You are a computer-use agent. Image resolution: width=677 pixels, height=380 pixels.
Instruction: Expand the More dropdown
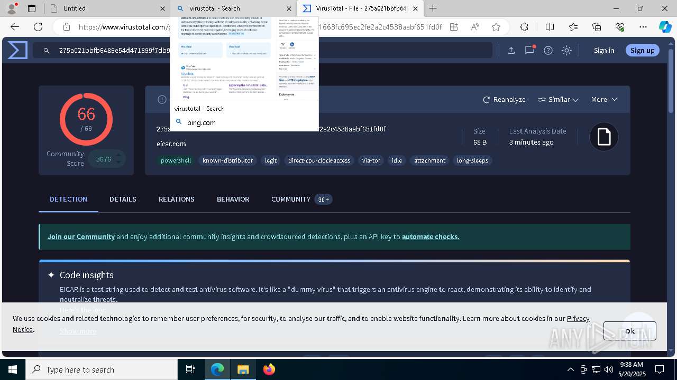coord(605,99)
